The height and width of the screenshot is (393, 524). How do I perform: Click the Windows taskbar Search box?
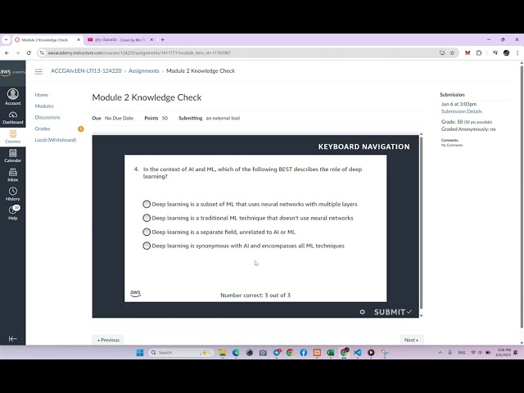click(x=180, y=353)
